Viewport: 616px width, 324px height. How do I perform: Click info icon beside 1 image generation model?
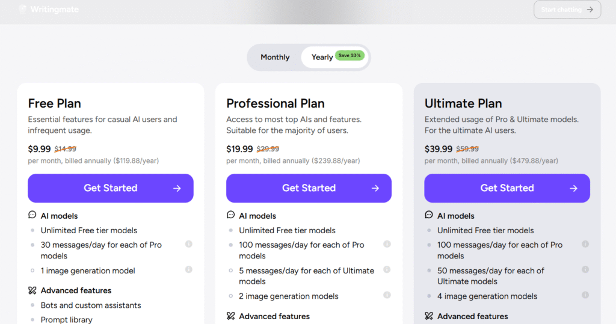point(189,269)
